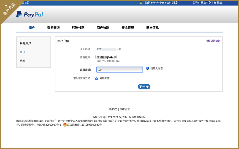239x149 pixels.
Task: Click the 版权所有 © 1999-2021 PayPal text
Action: [x=110, y=117]
